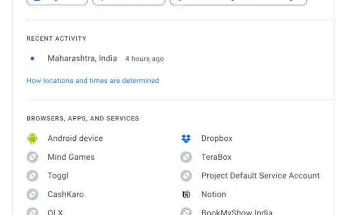Click the placeholder icon beside TeraBox
Screen dimensions: 350x215
pyautogui.click(x=186, y=157)
